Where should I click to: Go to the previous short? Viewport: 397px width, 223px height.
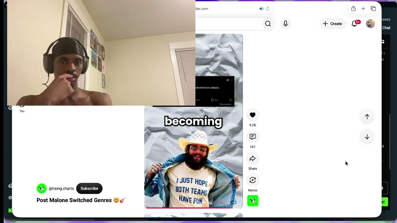pos(367,116)
